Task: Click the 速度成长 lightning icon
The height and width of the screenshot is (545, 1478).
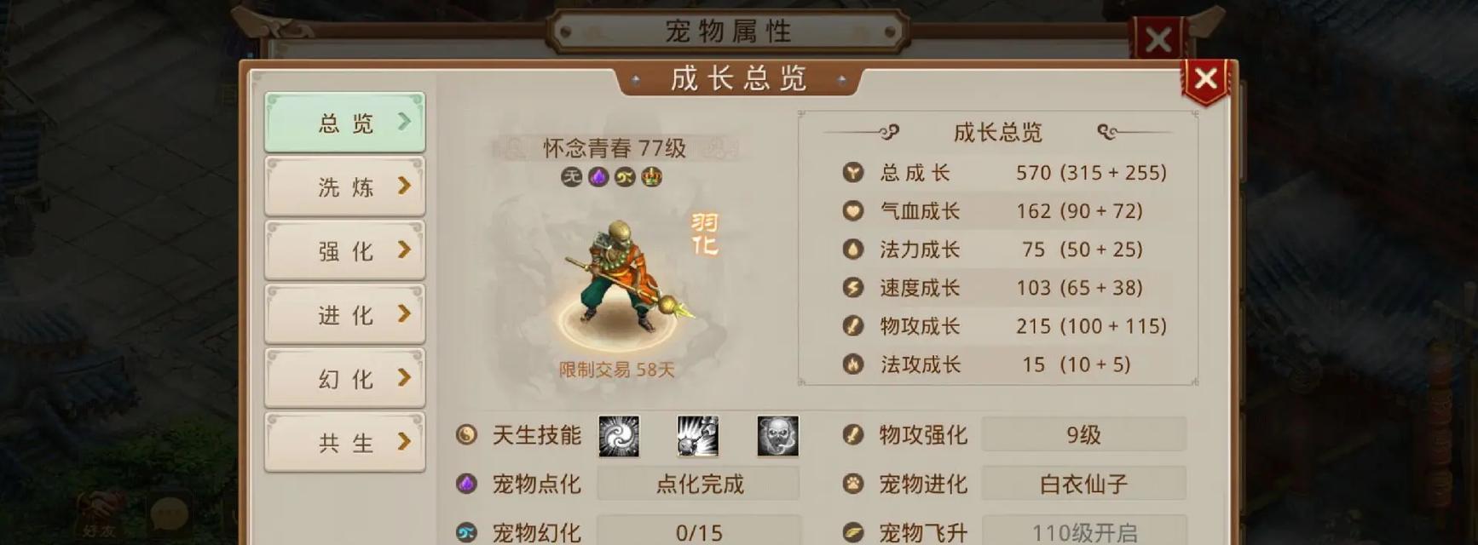Action: (853, 288)
